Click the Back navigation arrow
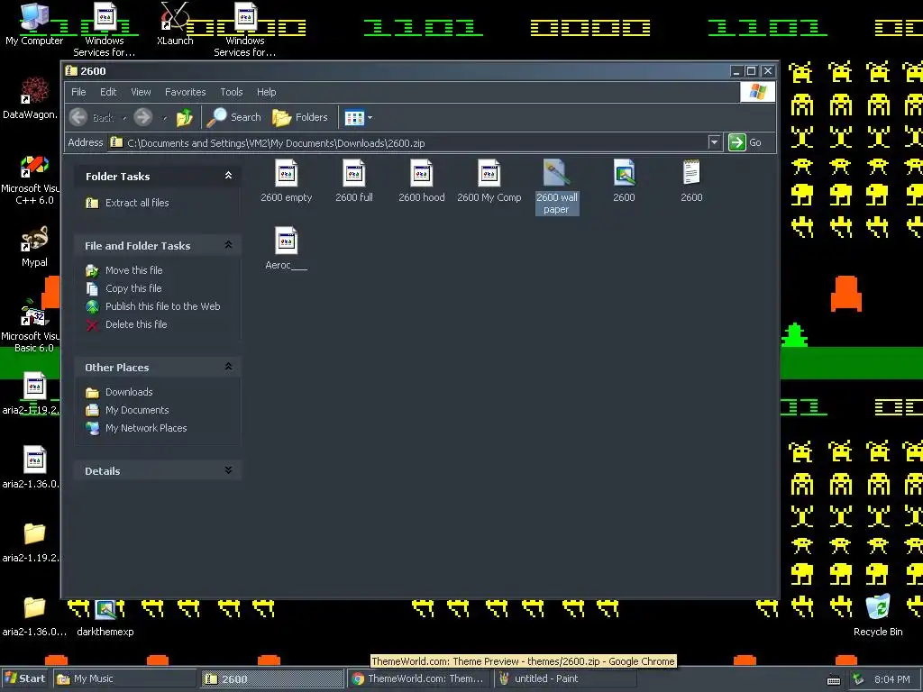The height and width of the screenshot is (692, 923). pyautogui.click(x=78, y=117)
